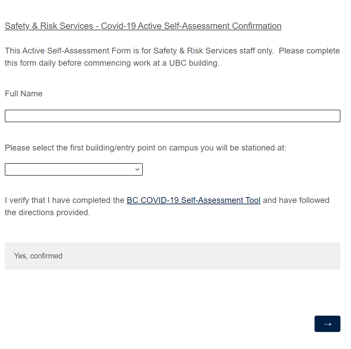Click "Covid-19 Active Self-Assessment Confirmation" in the heading
The image size is (351, 349).
(191, 26)
